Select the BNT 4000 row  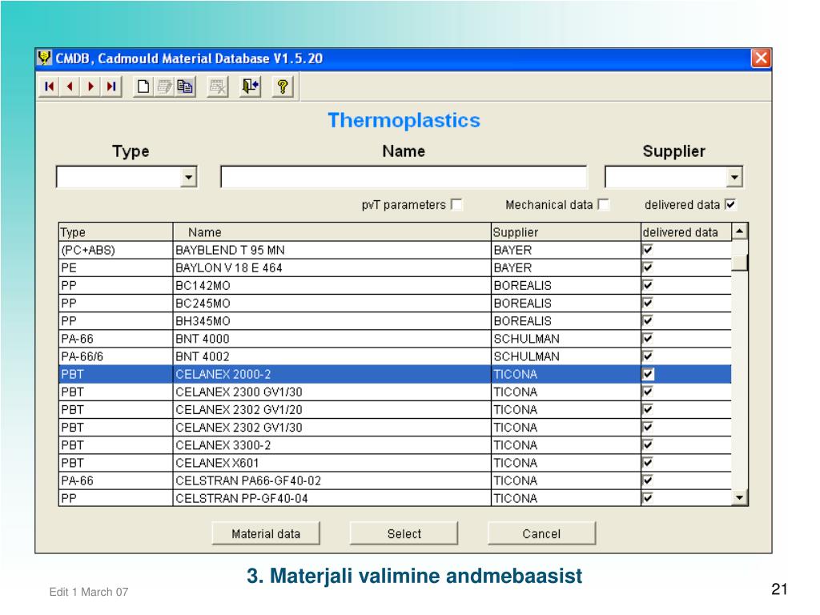[x=395, y=339]
